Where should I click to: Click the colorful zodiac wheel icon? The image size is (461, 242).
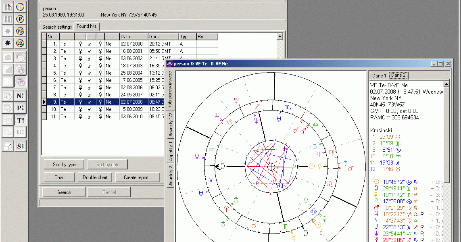pos(19,6)
